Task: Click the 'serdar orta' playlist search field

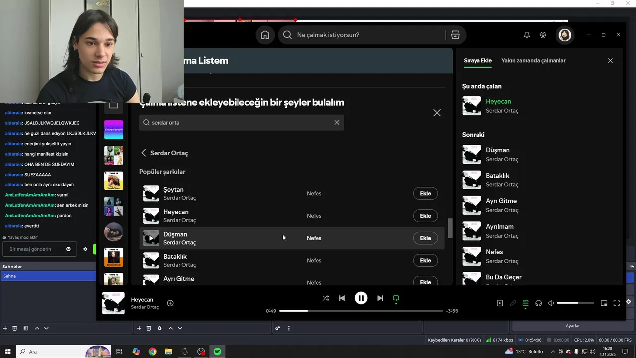Action: (x=241, y=122)
